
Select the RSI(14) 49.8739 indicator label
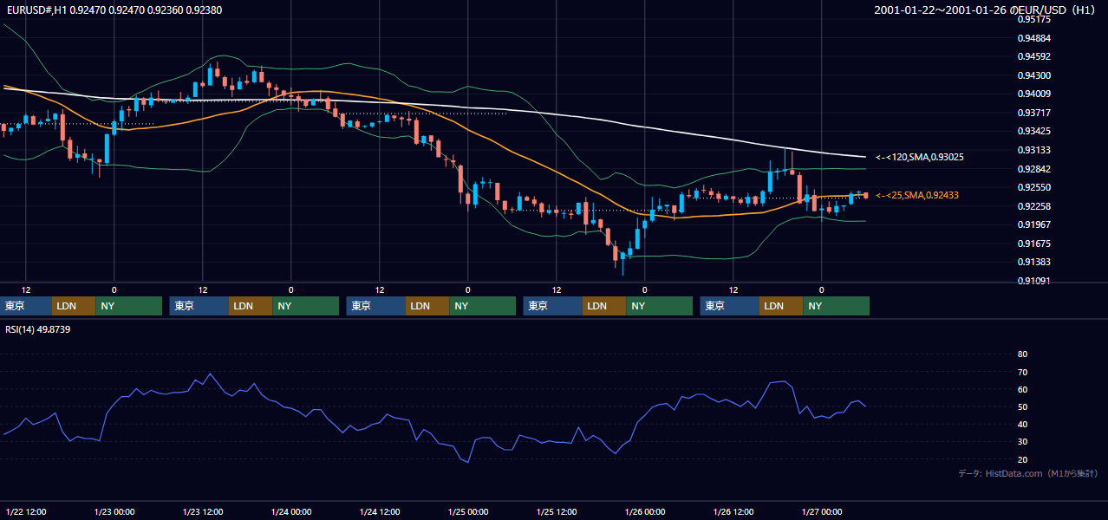tap(38, 329)
